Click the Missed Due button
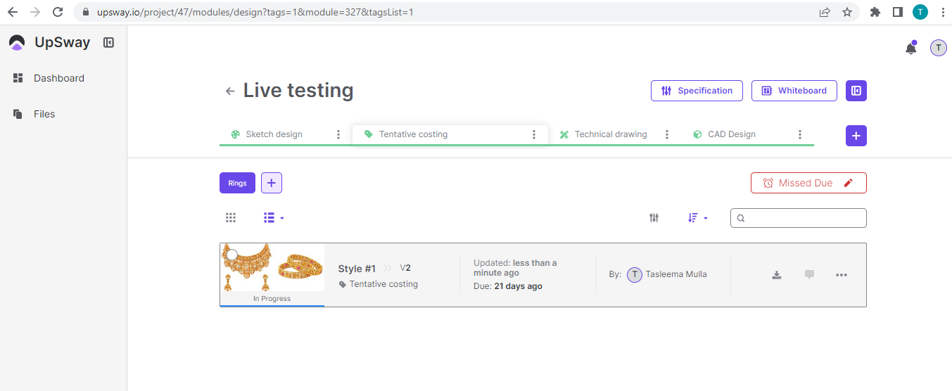The height and width of the screenshot is (391, 952). [808, 183]
